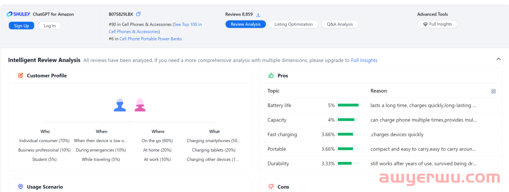Copy the ASIN B07S829LBX with copy icon
Screen dimensions: 509x192
(138, 14)
